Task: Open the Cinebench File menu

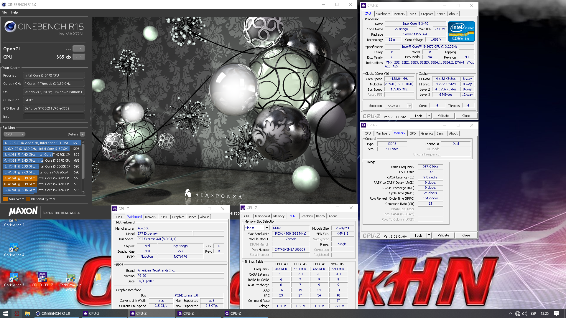Action: (x=4, y=12)
